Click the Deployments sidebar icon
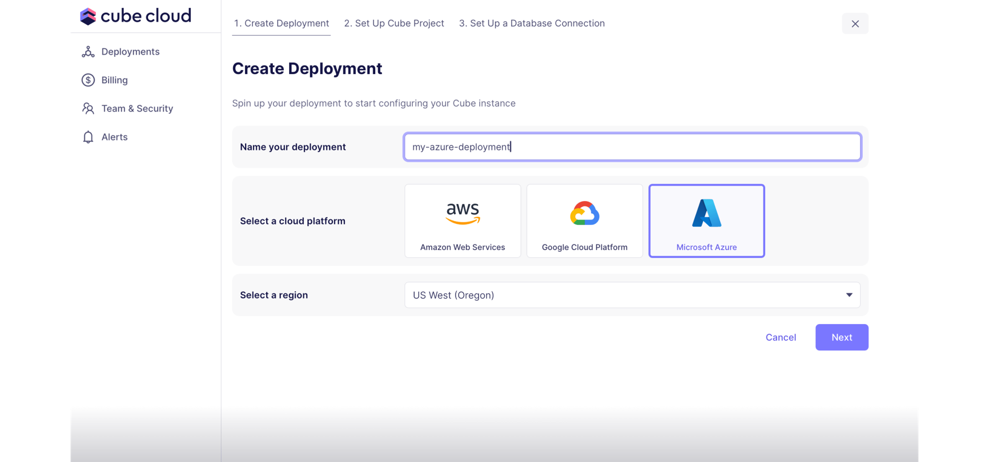Viewport: 989px width, 462px height. (x=88, y=52)
